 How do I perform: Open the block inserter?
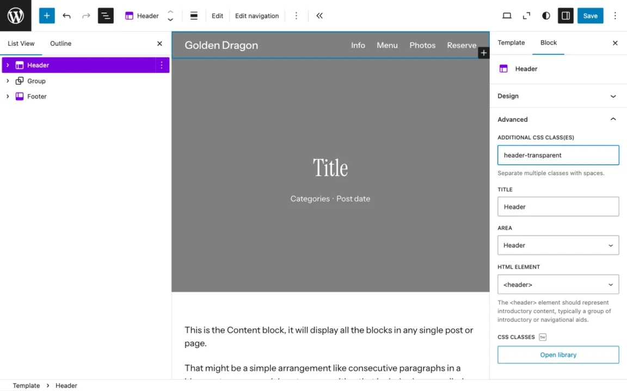tap(46, 15)
